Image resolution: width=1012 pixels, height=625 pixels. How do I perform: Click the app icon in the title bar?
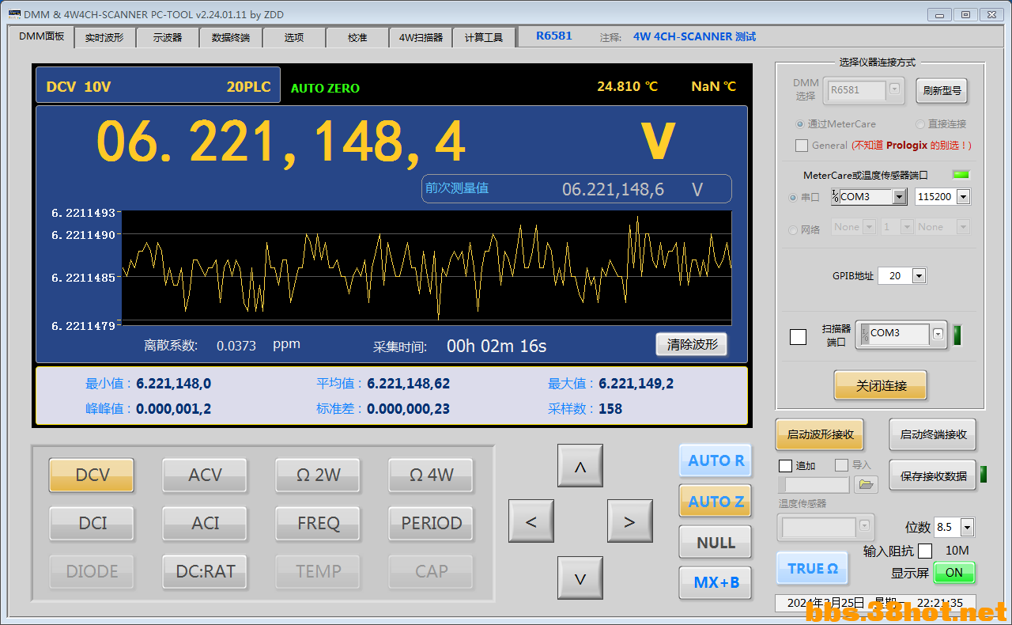tap(13, 14)
